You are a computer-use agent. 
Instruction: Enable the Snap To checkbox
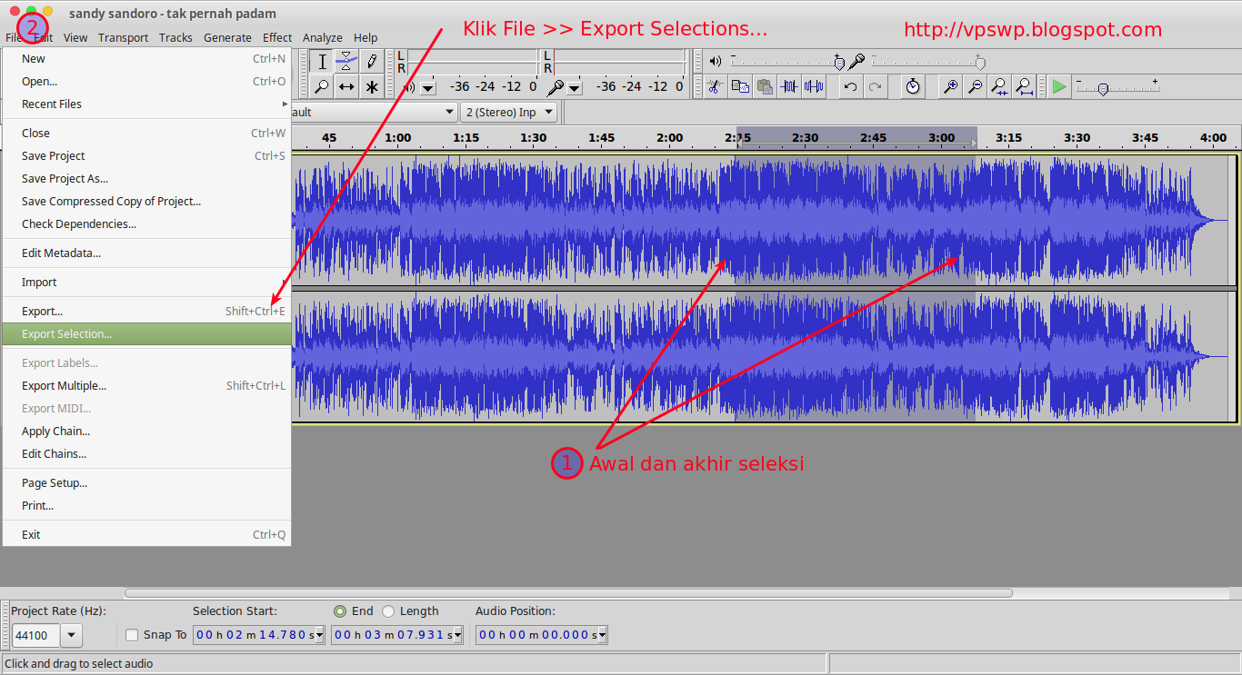[x=132, y=635]
